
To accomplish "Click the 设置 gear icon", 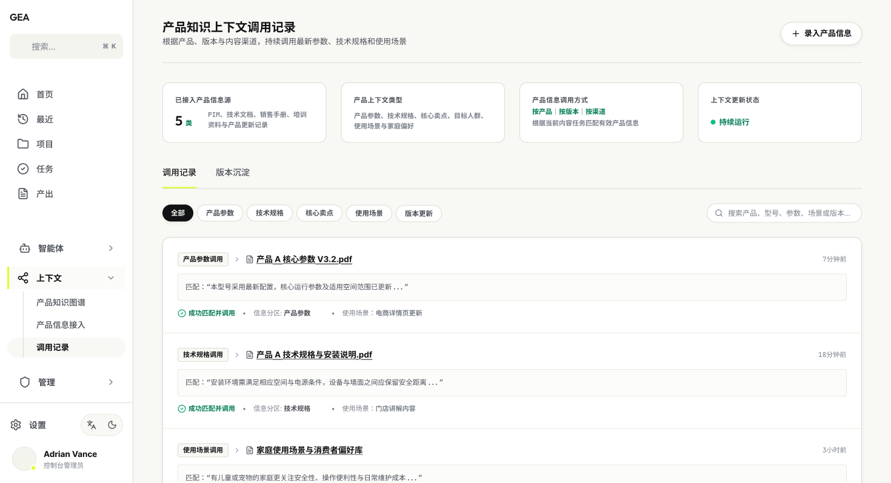I will pyautogui.click(x=16, y=425).
